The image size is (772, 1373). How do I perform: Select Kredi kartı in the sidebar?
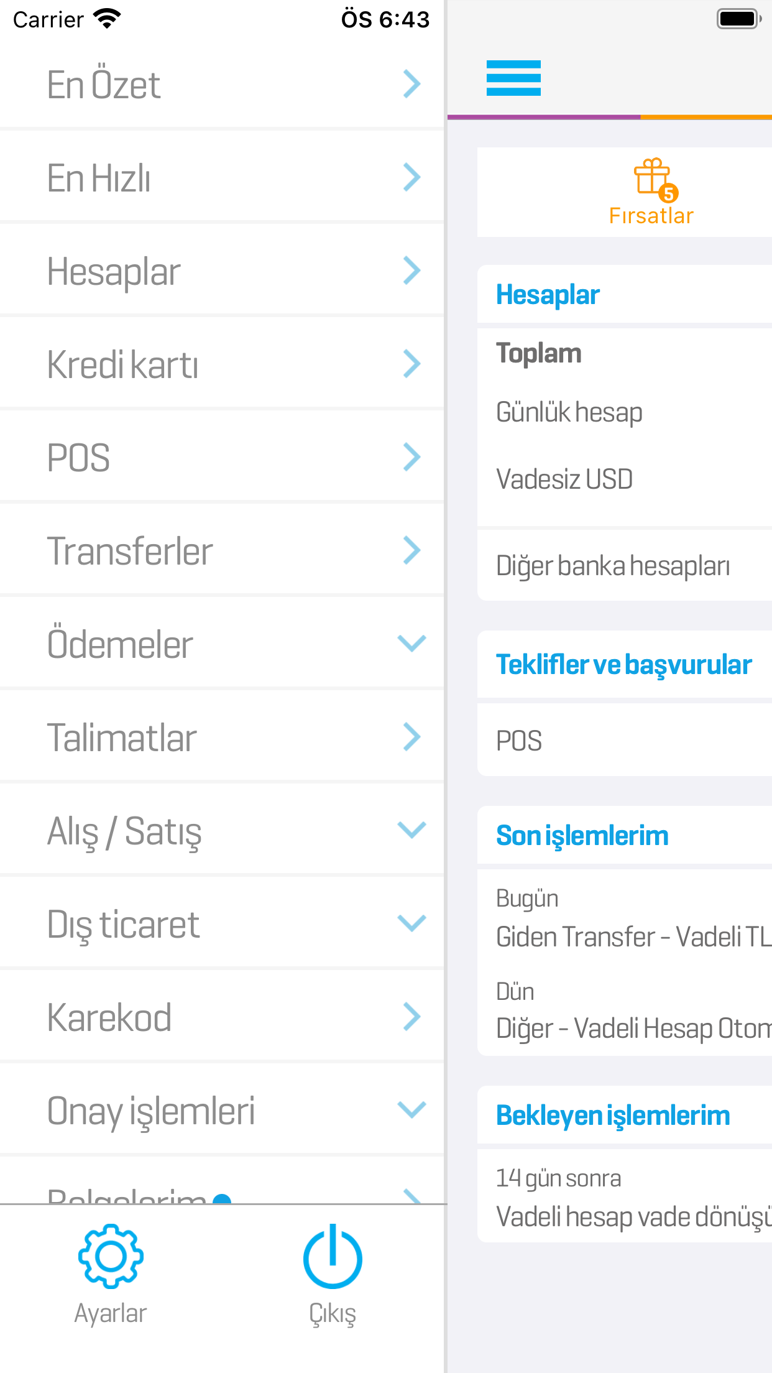123,365
